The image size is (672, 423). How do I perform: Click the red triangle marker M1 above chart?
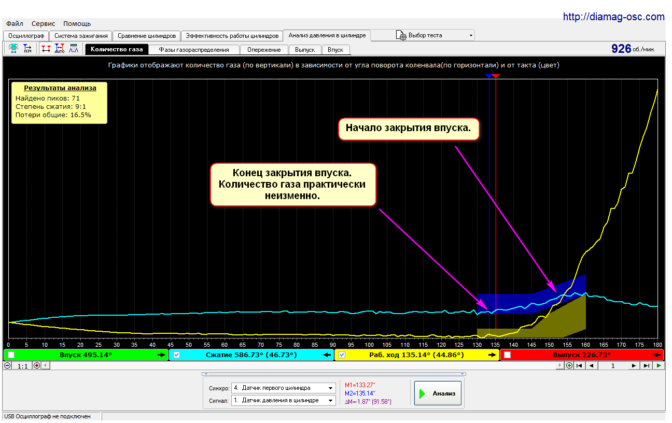pos(496,76)
